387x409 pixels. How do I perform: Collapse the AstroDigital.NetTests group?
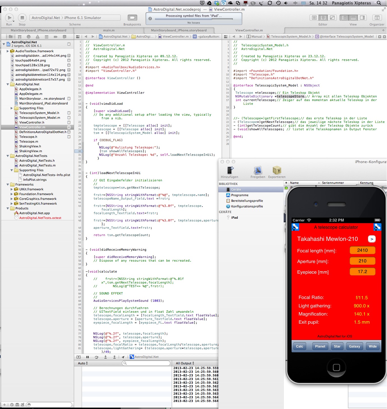(x=8, y=156)
